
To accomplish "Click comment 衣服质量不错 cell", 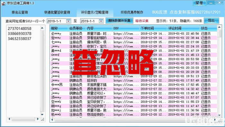I will 97,85.
